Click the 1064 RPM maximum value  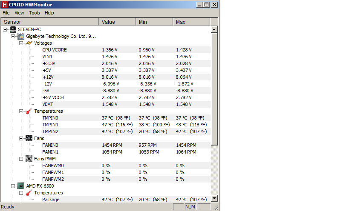pyautogui.click(x=186, y=152)
